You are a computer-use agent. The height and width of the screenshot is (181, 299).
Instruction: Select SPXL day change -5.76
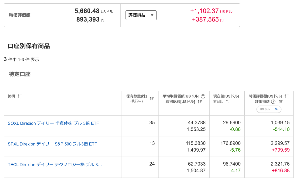(235, 150)
